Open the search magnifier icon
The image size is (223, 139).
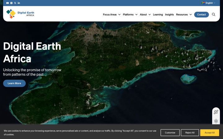point(213,15)
